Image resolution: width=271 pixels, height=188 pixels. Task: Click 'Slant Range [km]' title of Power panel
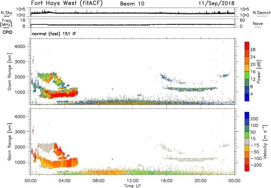click(9, 72)
